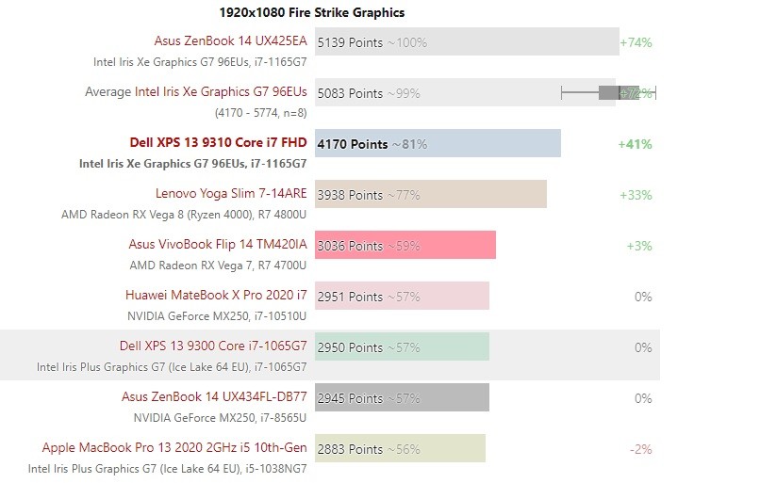Screen dimensions: 760x483
Task: Click the 4170 Points blue bar
Action: coord(438,143)
